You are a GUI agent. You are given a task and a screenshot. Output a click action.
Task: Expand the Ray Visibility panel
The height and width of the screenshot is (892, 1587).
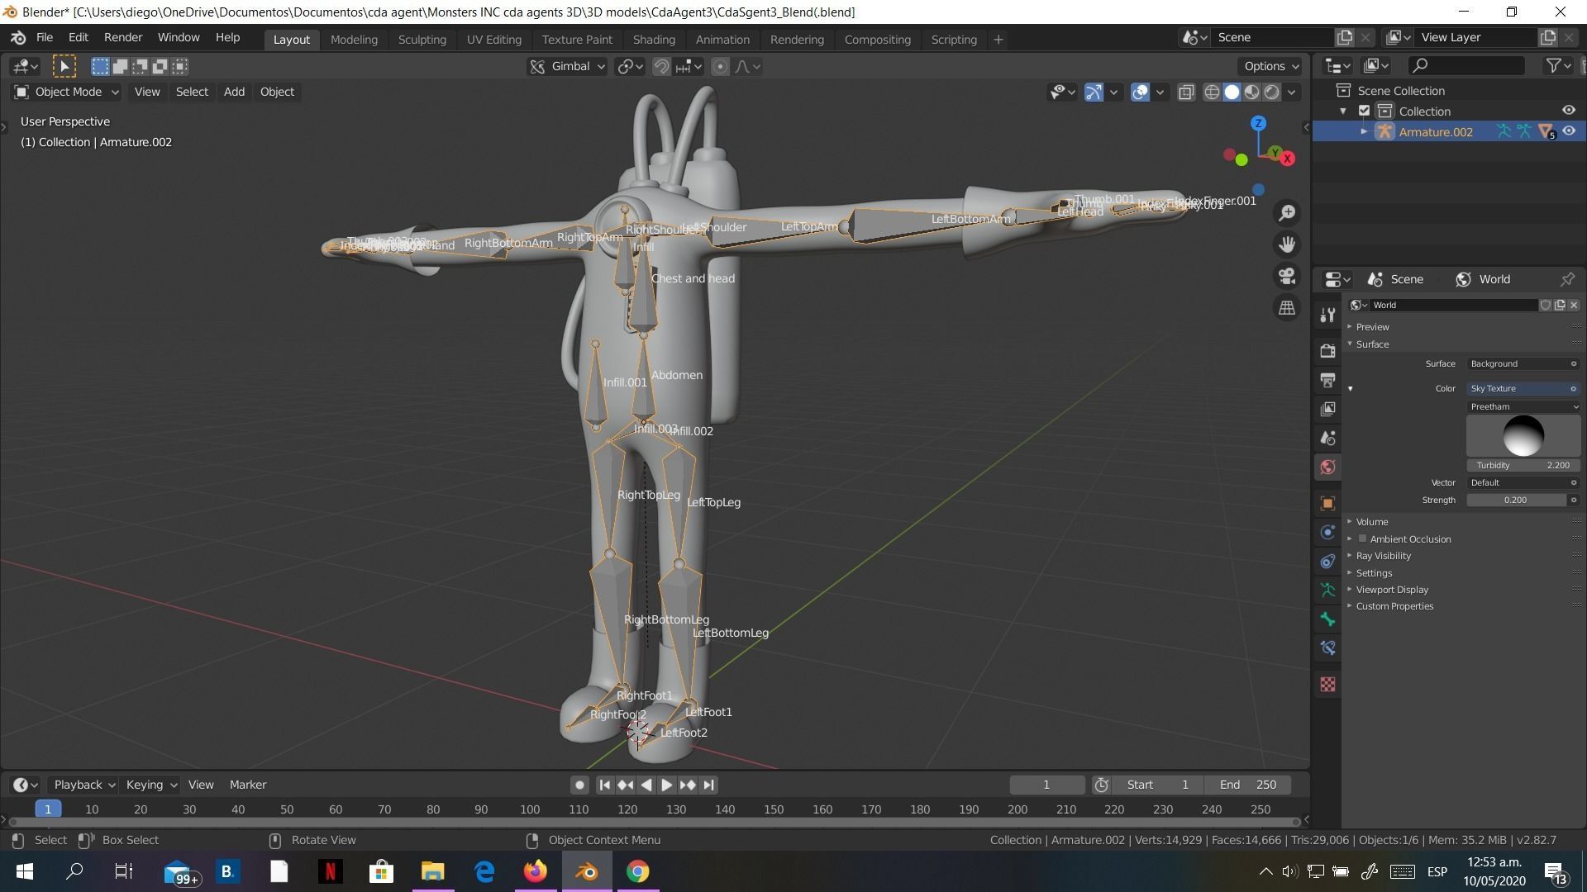point(1384,556)
